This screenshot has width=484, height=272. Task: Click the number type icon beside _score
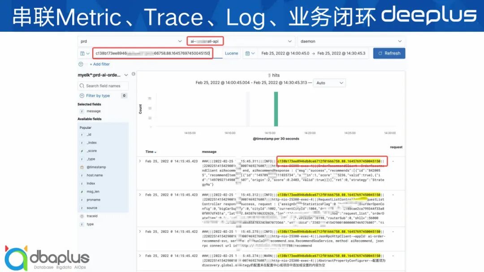coord(82,151)
